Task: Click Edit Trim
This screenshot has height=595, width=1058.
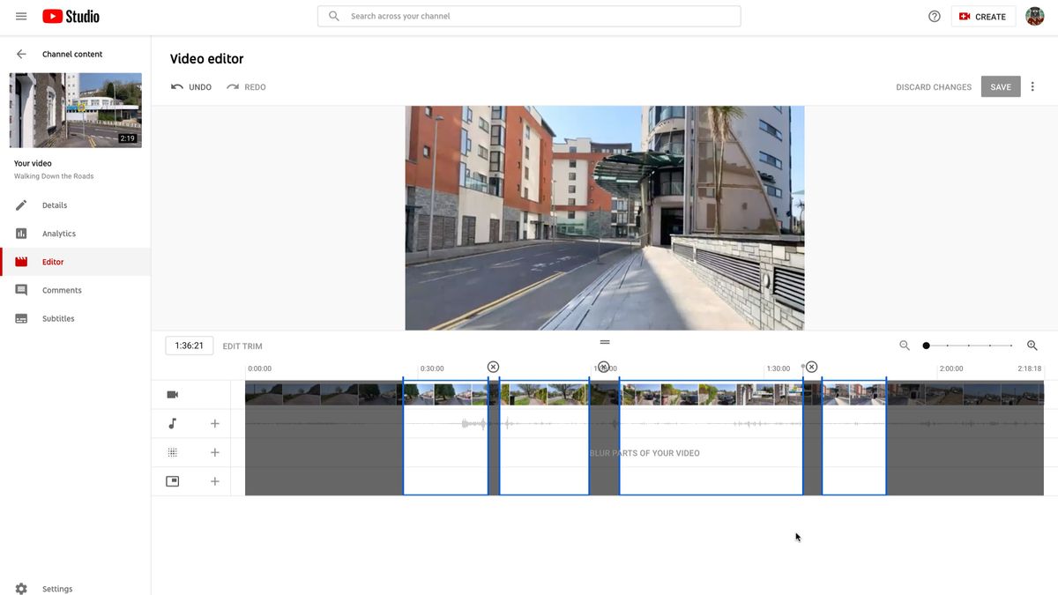Action: coord(242,346)
